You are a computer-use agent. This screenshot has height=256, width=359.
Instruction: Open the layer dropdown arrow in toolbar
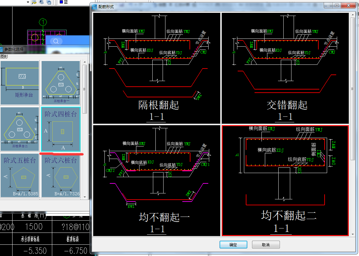coord(28,2)
